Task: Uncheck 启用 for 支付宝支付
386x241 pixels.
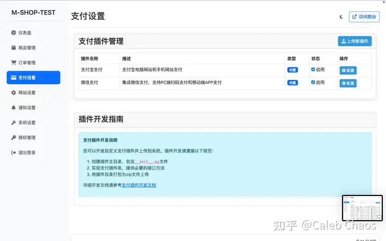Action: point(313,70)
